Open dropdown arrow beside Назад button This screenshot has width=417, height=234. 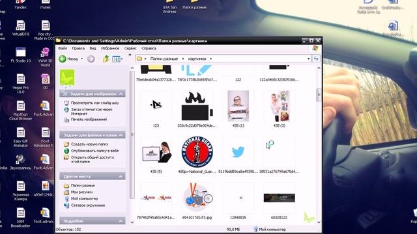coord(82,58)
